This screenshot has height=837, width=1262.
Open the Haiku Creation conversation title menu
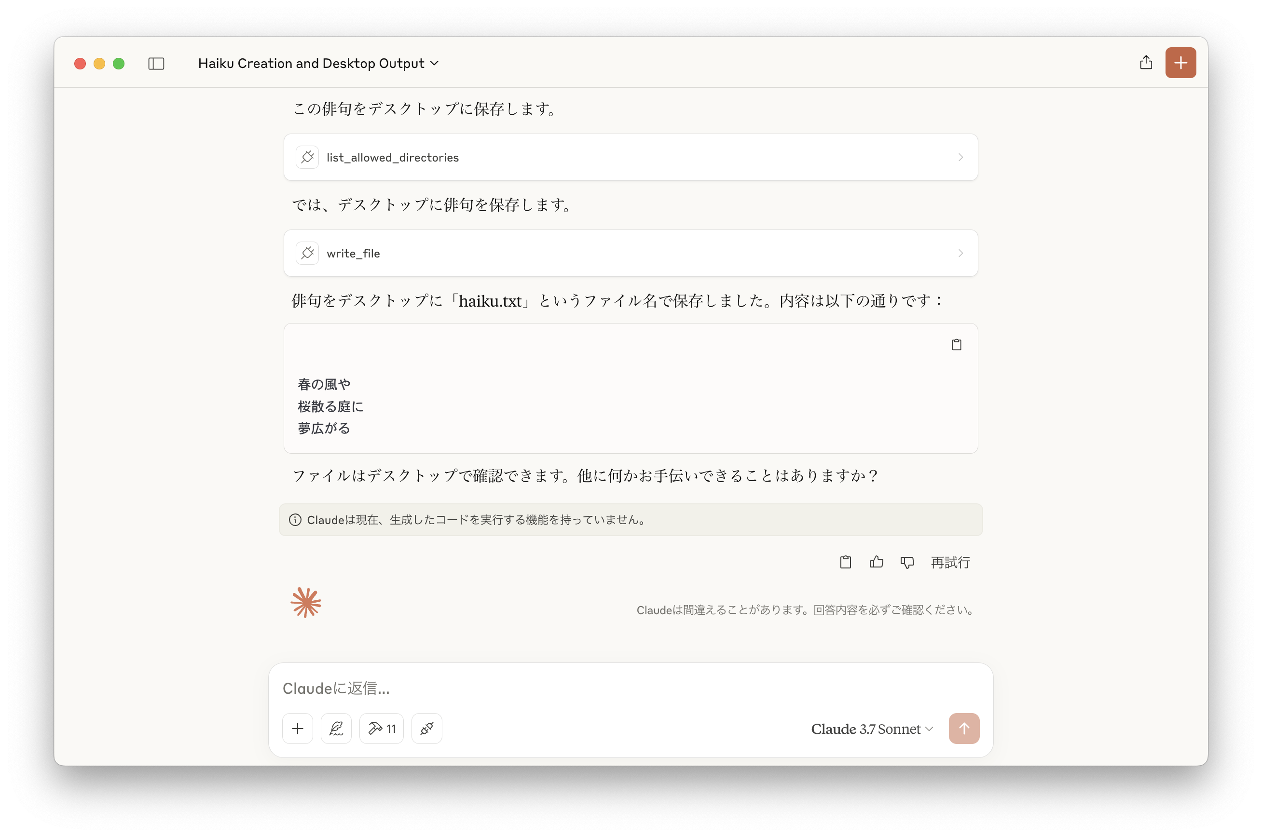pyautogui.click(x=318, y=64)
